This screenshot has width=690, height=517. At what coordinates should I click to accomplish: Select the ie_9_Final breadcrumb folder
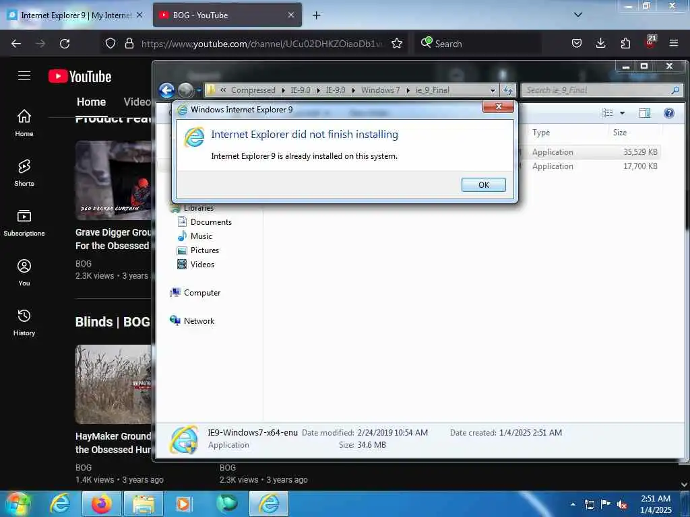(x=432, y=90)
